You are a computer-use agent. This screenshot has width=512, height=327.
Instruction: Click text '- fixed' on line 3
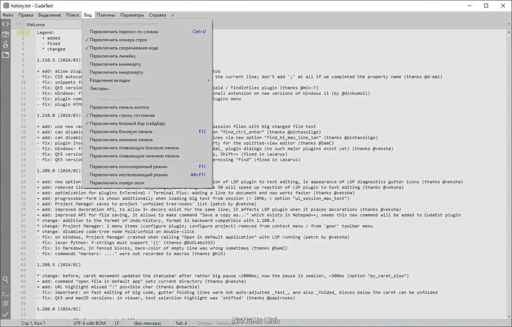(x=51, y=43)
